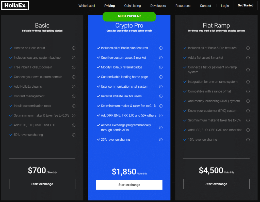
Task: Click info icon beside "25% revenue sharing"
Action: pos(161,140)
